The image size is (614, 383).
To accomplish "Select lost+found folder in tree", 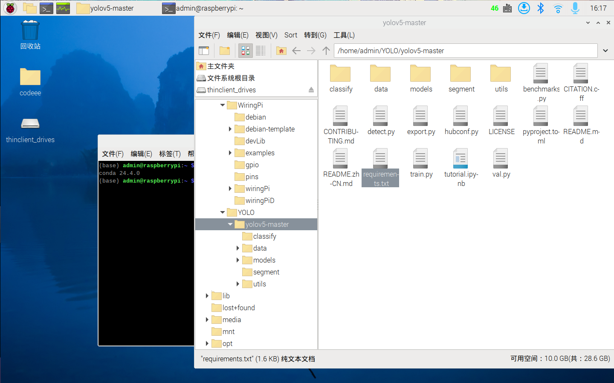I will point(233,308).
